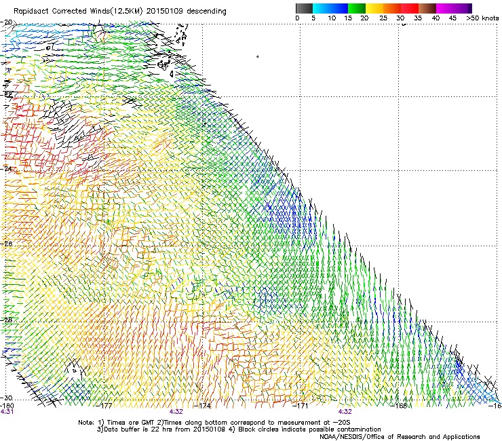Click the '40' legend scale label
Screen dimensions: 502x441
coord(436,18)
